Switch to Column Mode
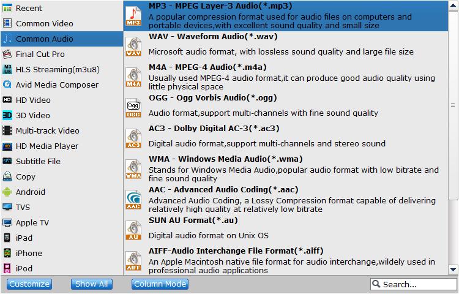 160,284
